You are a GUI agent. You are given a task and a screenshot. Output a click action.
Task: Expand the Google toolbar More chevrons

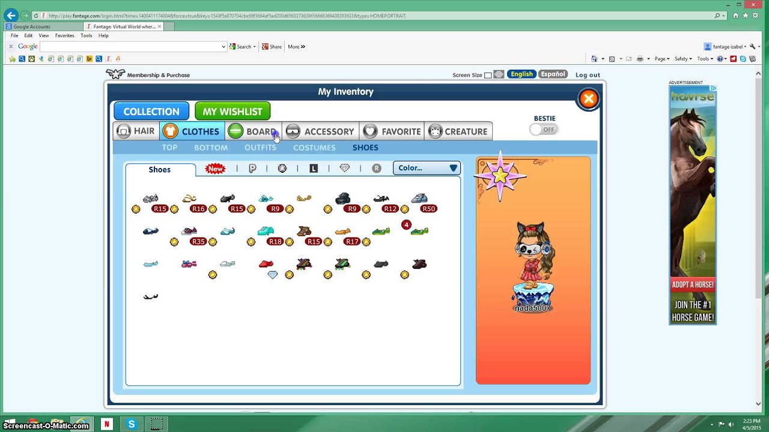tap(296, 47)
